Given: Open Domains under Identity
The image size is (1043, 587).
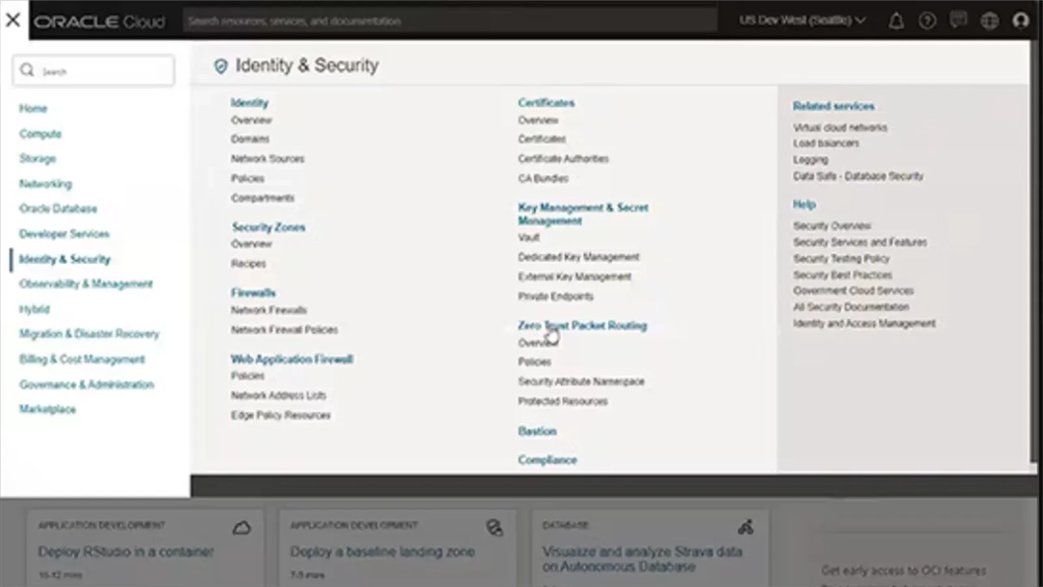Looking at the screenshot, I should [x=250, y=139].
